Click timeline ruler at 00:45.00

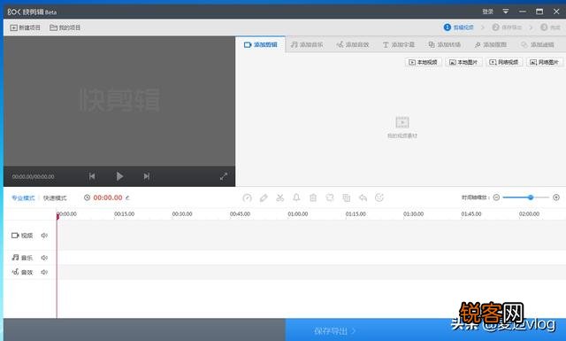(x=240, y=214)
